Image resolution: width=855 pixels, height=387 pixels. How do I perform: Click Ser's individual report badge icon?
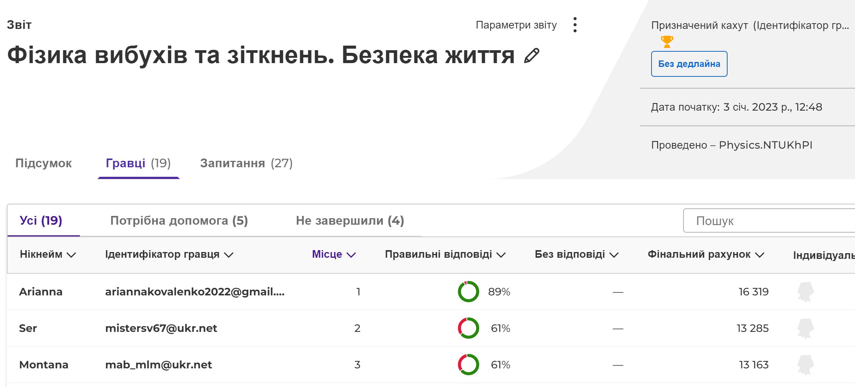point(806,328)
